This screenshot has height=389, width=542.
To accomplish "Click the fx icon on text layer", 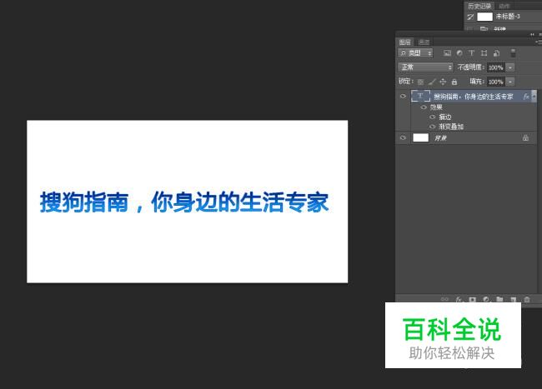I will click(526, 97).
